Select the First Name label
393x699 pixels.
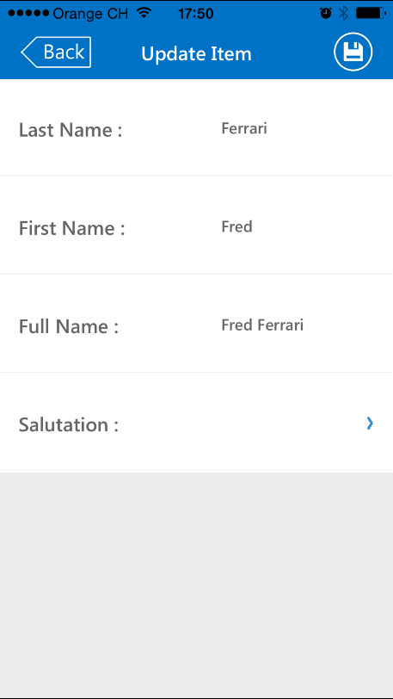[x=71, y=228]
